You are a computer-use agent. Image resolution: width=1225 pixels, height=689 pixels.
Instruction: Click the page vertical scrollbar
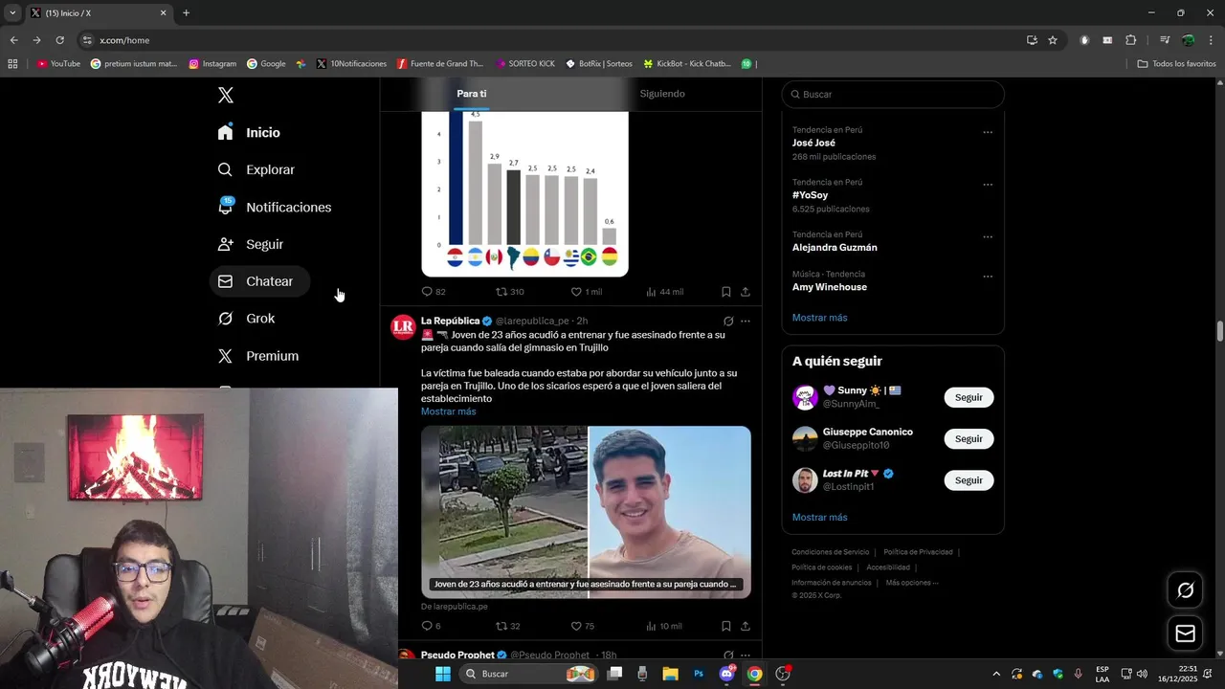1220,332
